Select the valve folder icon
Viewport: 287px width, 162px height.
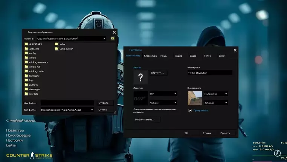(56, 44)
